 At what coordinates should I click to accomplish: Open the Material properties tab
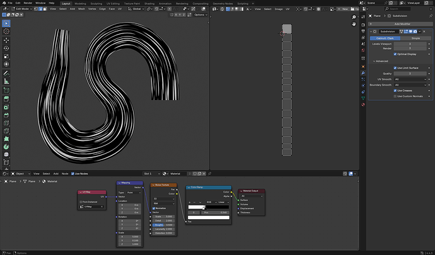pos(363,105)
